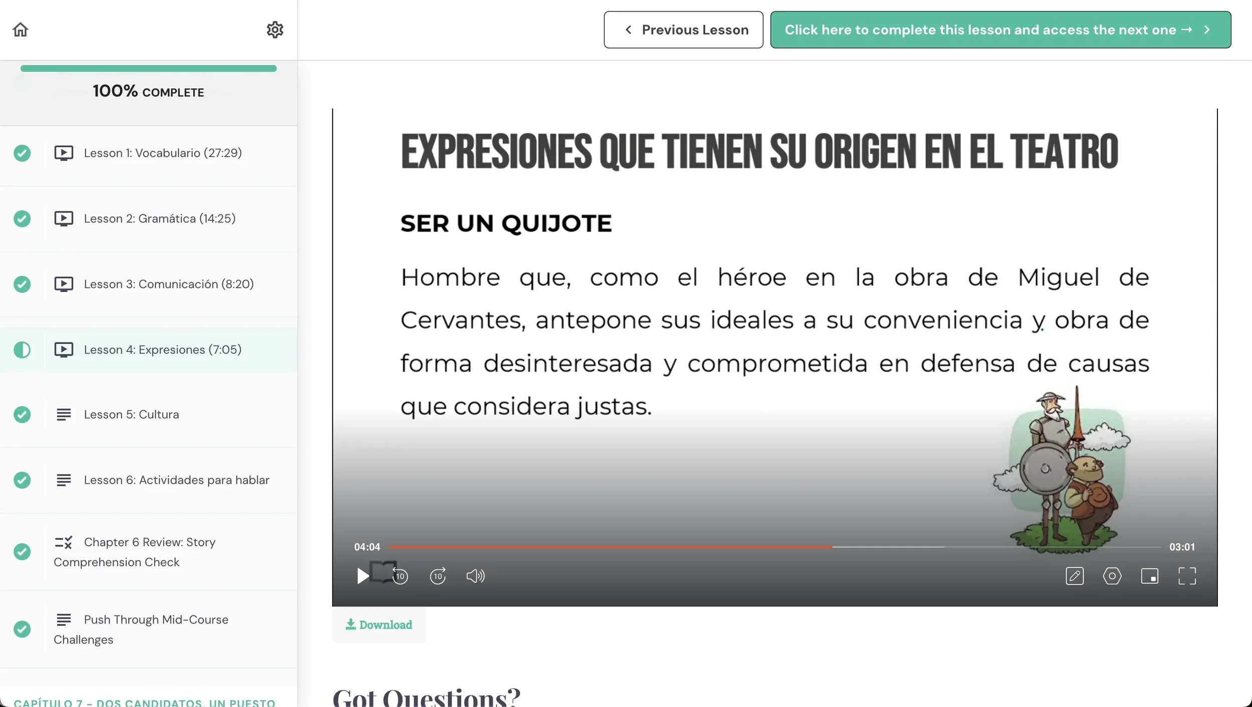Screen dimensions: 1252x707
Task: Click remaining time 03:01 label
Action: click(1182, 547)
